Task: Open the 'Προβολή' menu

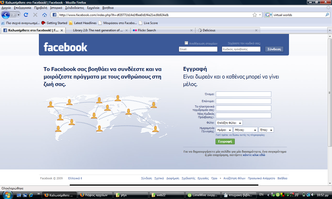Action: click(x=41, y=8)
